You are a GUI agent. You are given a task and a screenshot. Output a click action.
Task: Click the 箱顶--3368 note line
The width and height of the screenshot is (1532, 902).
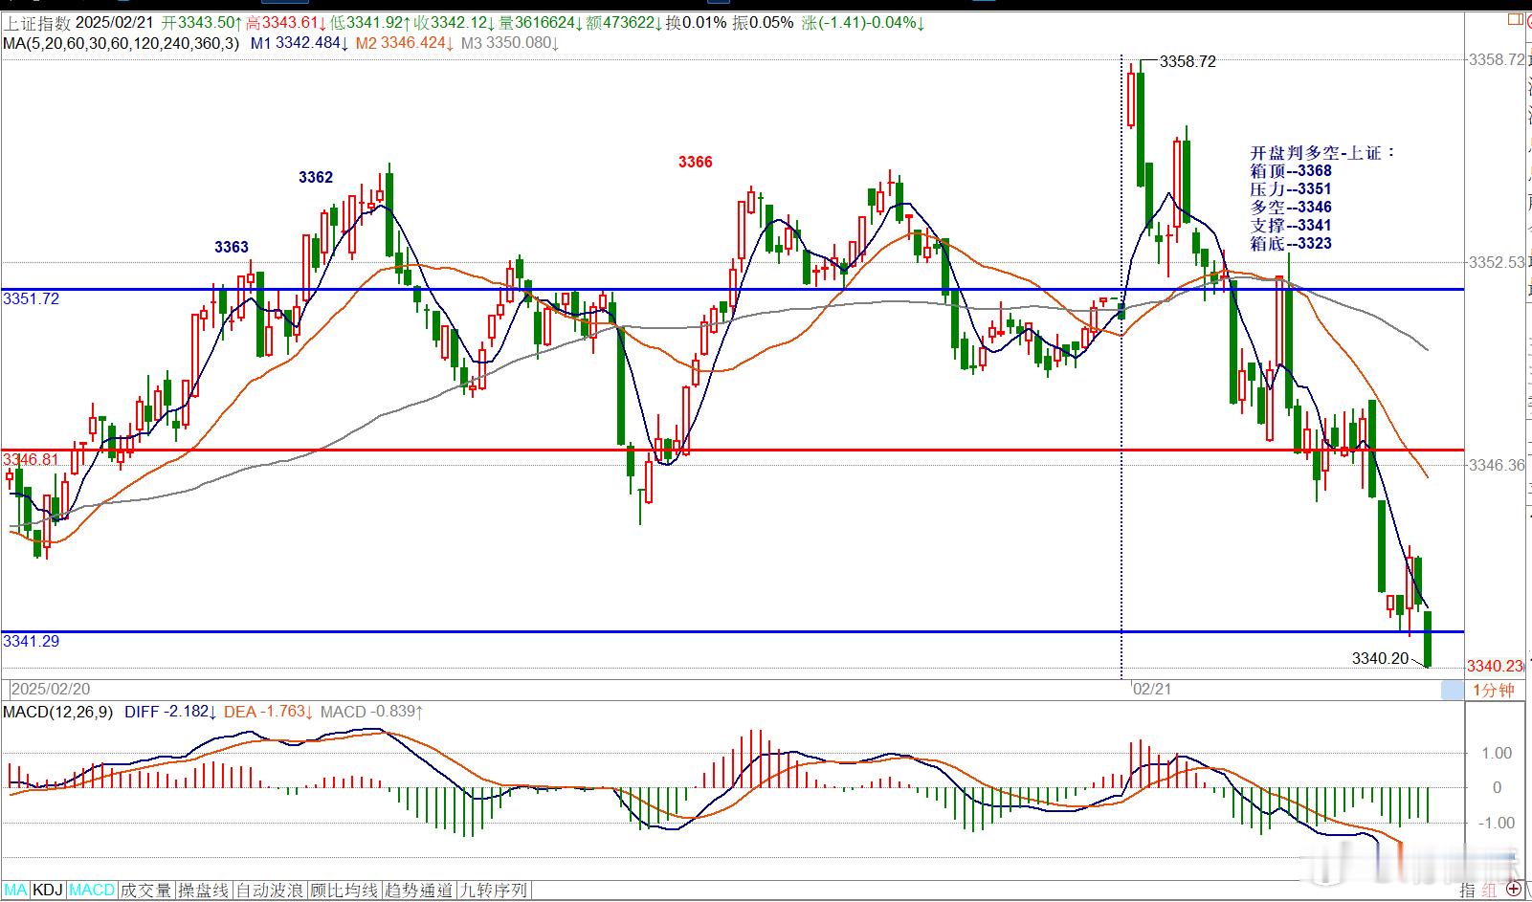(x=1291, y=171)
